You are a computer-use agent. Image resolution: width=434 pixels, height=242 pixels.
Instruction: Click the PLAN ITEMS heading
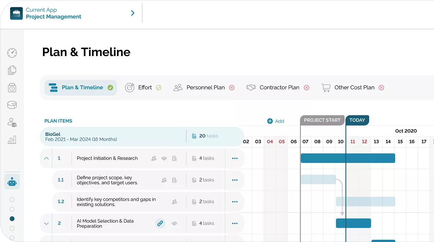click(58, 121)
